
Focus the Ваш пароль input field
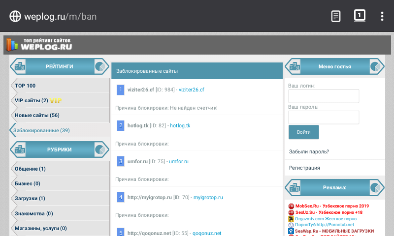(x=323, y=118)
